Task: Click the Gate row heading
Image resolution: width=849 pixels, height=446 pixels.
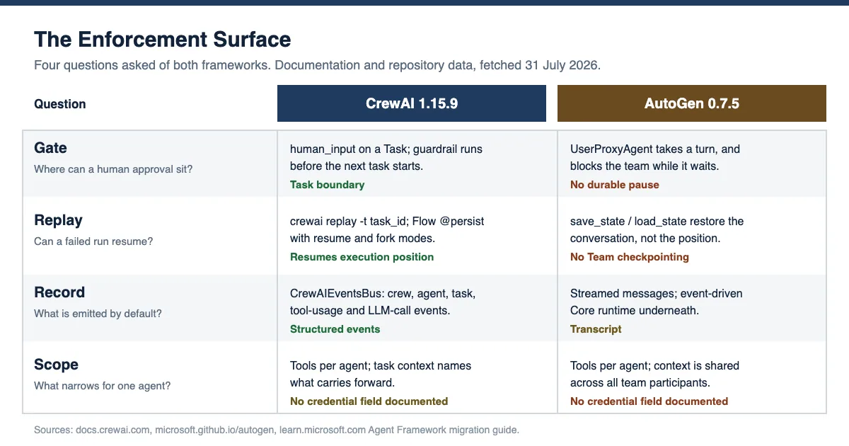Action: click(x=50, y=148)
